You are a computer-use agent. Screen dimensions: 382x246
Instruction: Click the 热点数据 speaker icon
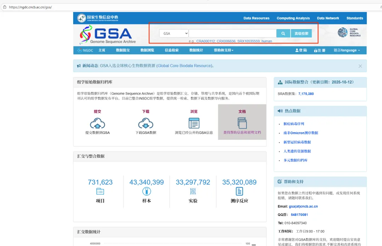coord(280,111)
